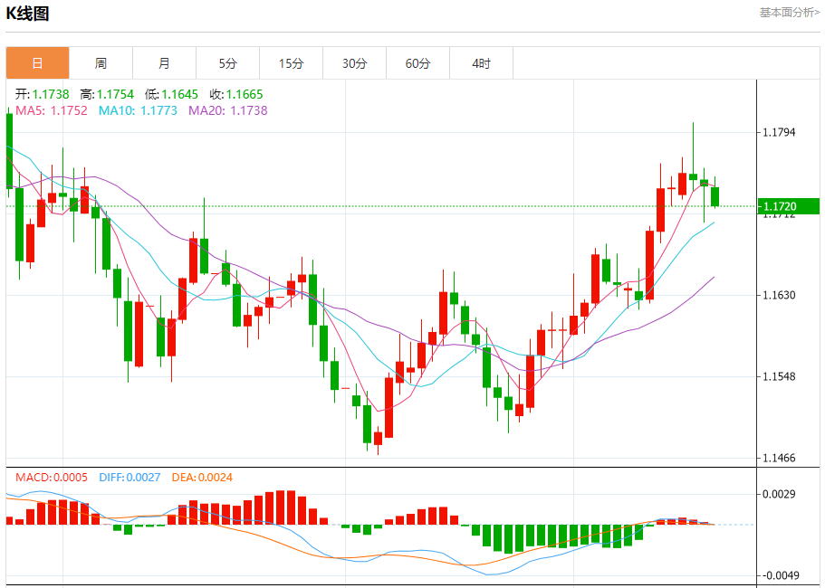Switch to the 周 weekly tab
Screen dimensions: 825x588
click(x=101, y=63)
